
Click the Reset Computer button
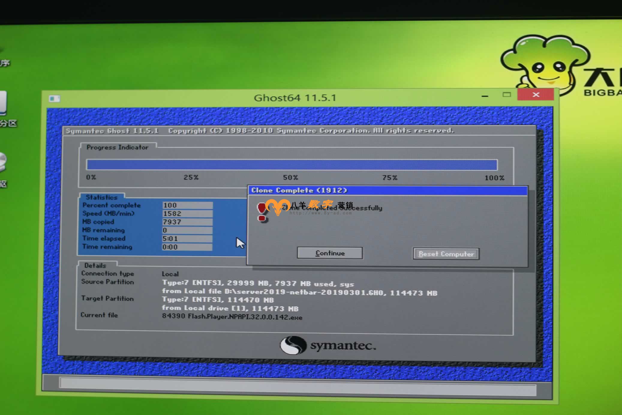point(446,254)
